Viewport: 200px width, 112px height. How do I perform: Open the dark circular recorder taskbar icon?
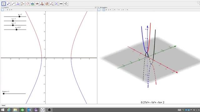[x=49, y=110]
